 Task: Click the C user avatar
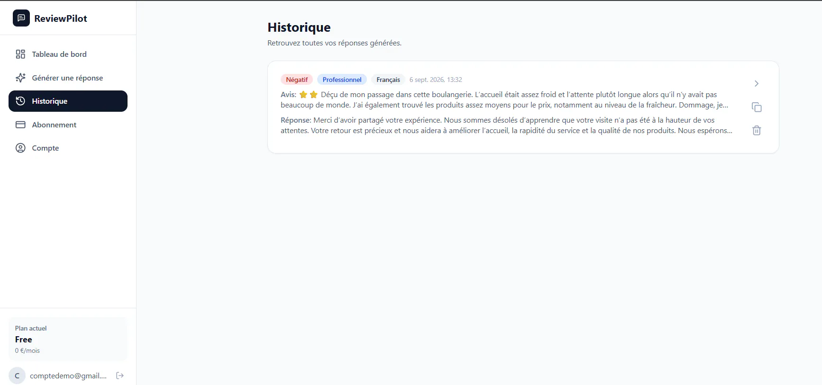[x=17, y=376]
